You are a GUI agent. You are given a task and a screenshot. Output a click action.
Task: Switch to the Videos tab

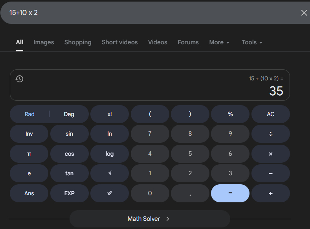[x=158, y=42]
